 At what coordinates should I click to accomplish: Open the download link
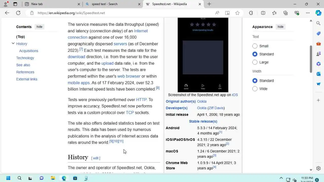(76, 57)
